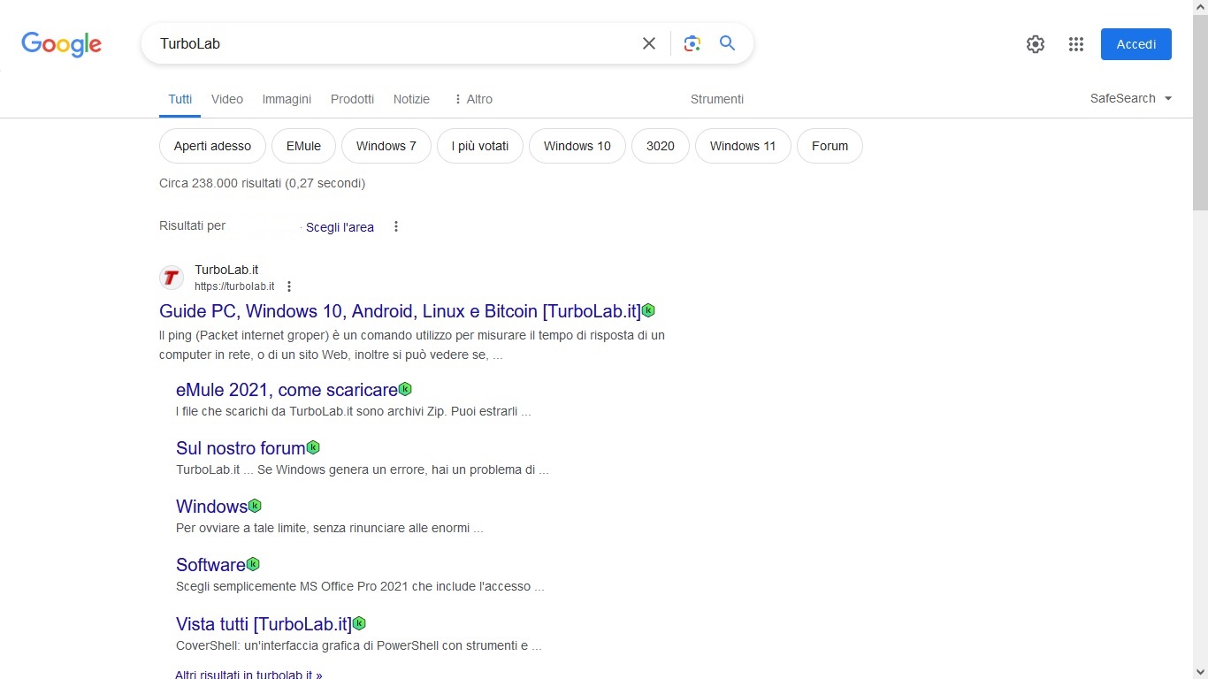Screen dimensions: 1208x679
Task: Click the https://turbolab.it URL text
Action: 234,286
